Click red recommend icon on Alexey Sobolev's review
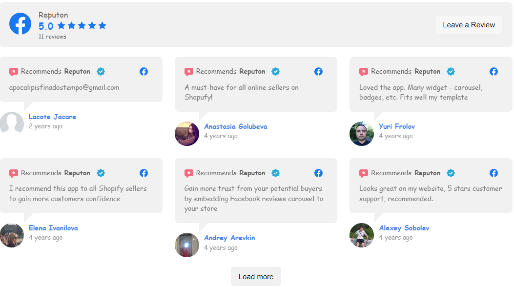 pos(364,173)
